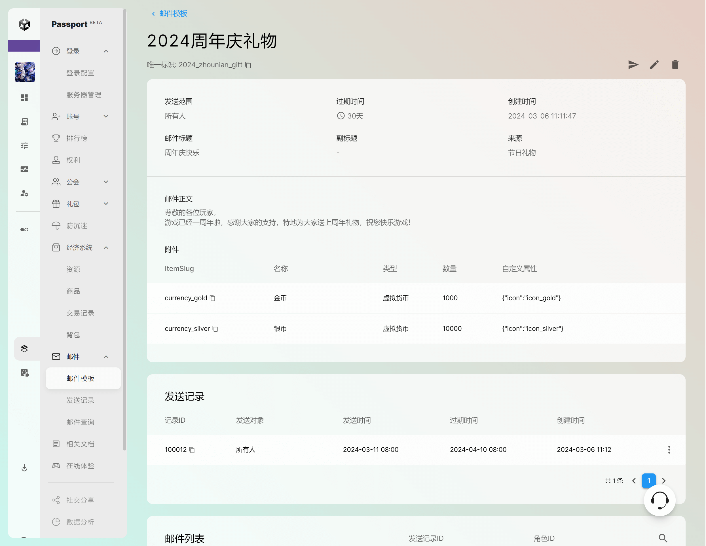The height and width of the screenshot is (546, 706).
Task: Open the headset customer support chat
Action: click(660, 500)
